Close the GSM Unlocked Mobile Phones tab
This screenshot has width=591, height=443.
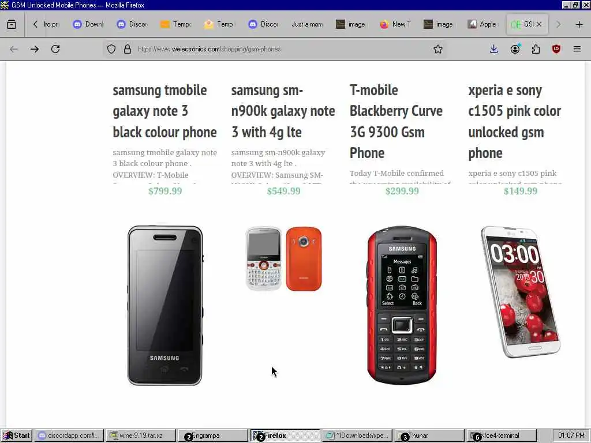coord(539,24)
